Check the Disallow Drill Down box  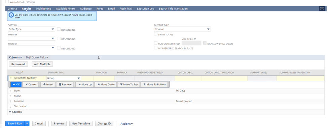[x=205, y=43]
